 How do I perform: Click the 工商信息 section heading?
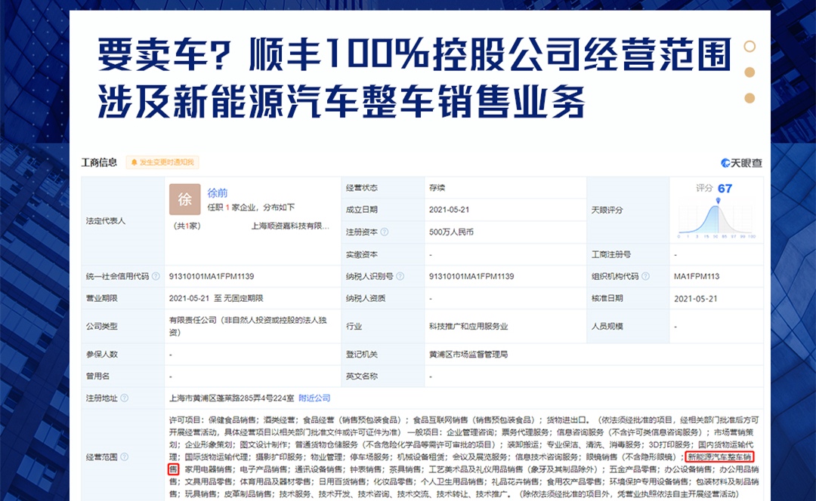pos(99,163)
